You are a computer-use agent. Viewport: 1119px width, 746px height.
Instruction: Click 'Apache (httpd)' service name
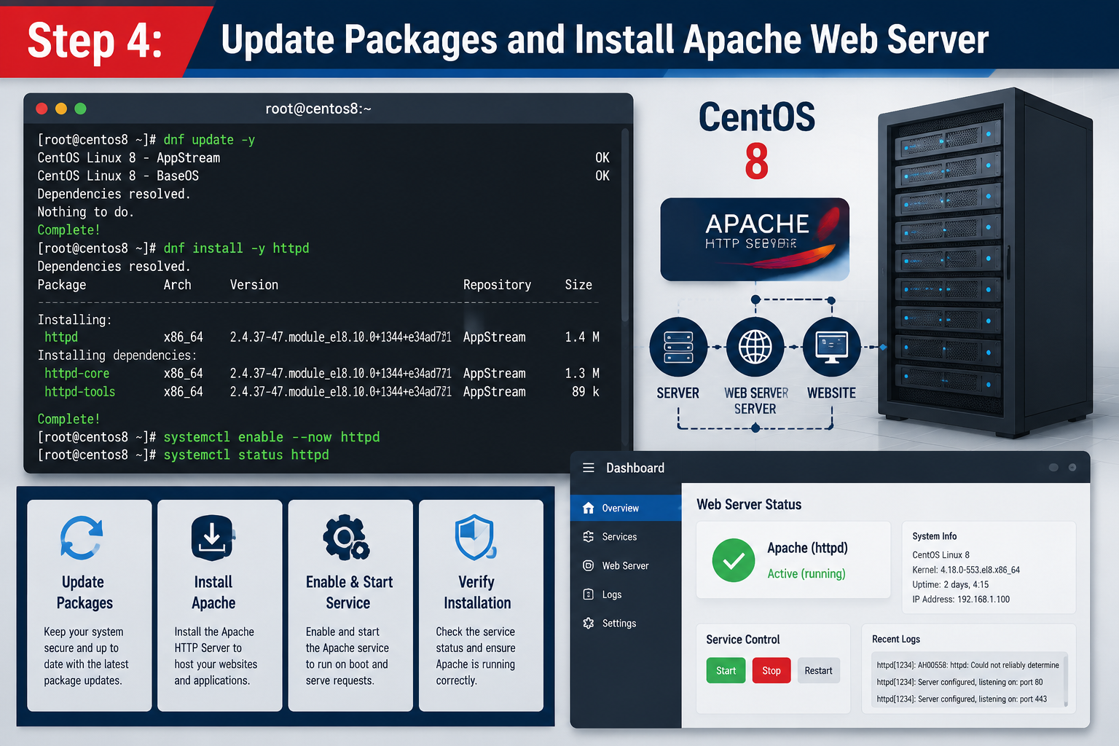807,548
